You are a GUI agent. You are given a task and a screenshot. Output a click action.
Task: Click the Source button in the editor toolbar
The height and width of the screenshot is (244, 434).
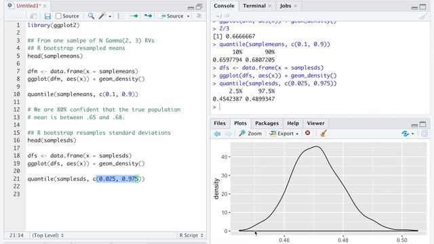tap(172, 16)
